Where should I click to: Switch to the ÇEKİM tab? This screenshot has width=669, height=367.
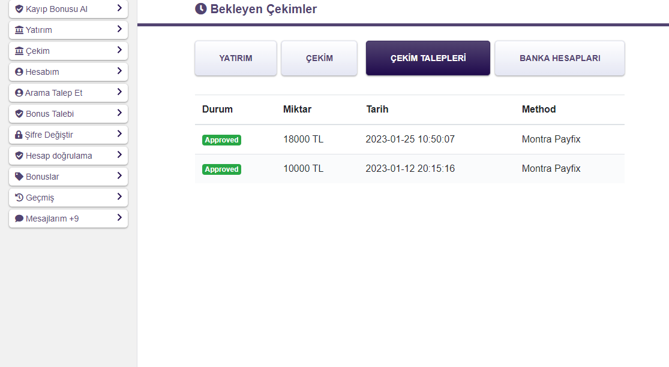click(x=319, y=58)
